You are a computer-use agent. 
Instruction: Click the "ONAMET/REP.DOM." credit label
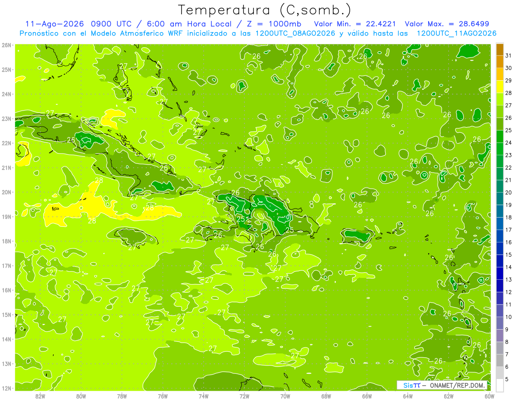(x=458, y=386)
